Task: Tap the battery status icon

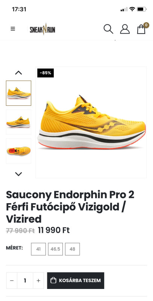Action: click(x=142, y=9)
